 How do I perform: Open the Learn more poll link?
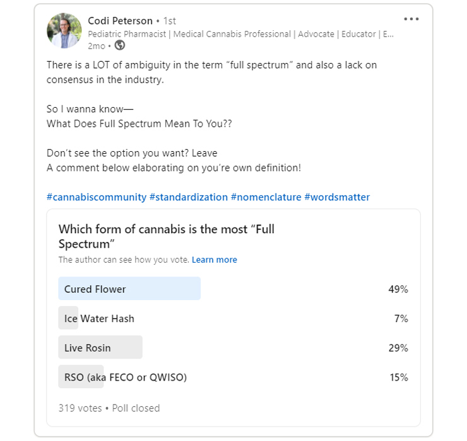215,260
